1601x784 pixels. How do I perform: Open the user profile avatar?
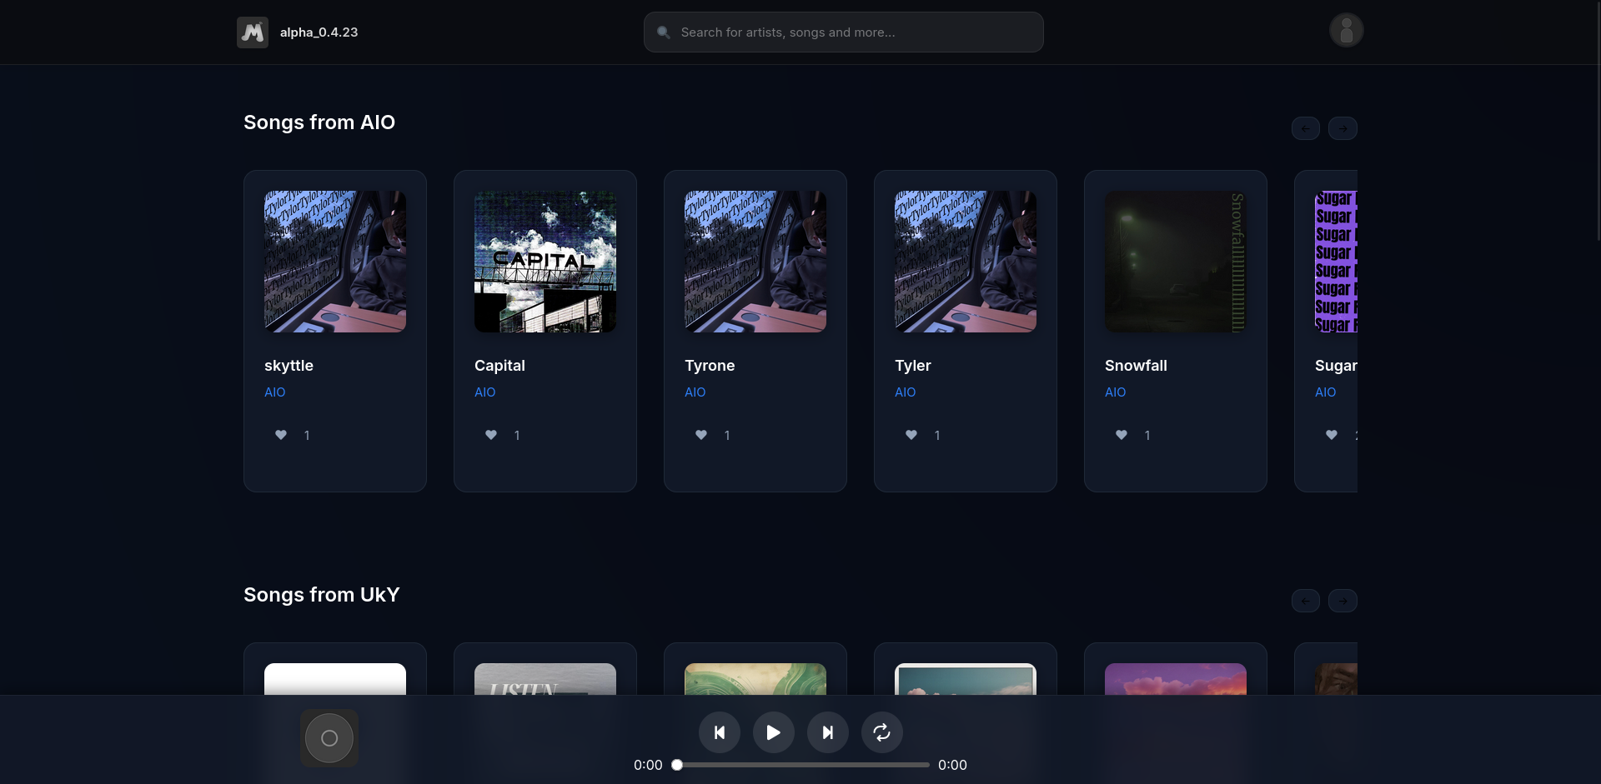pos(1346,31)
